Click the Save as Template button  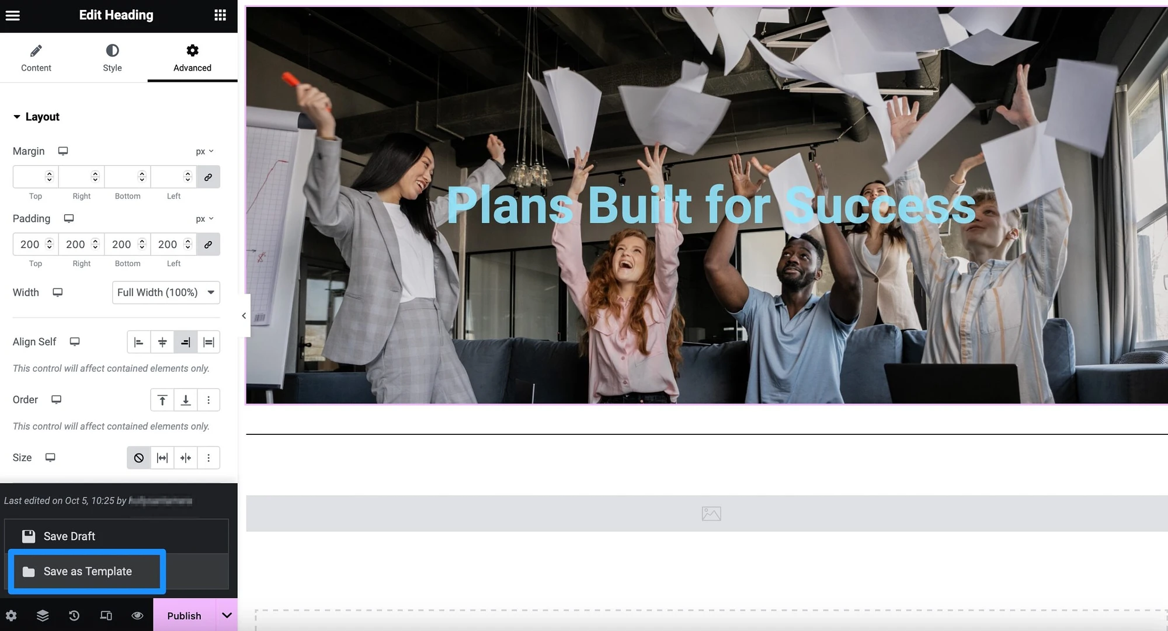88,570
